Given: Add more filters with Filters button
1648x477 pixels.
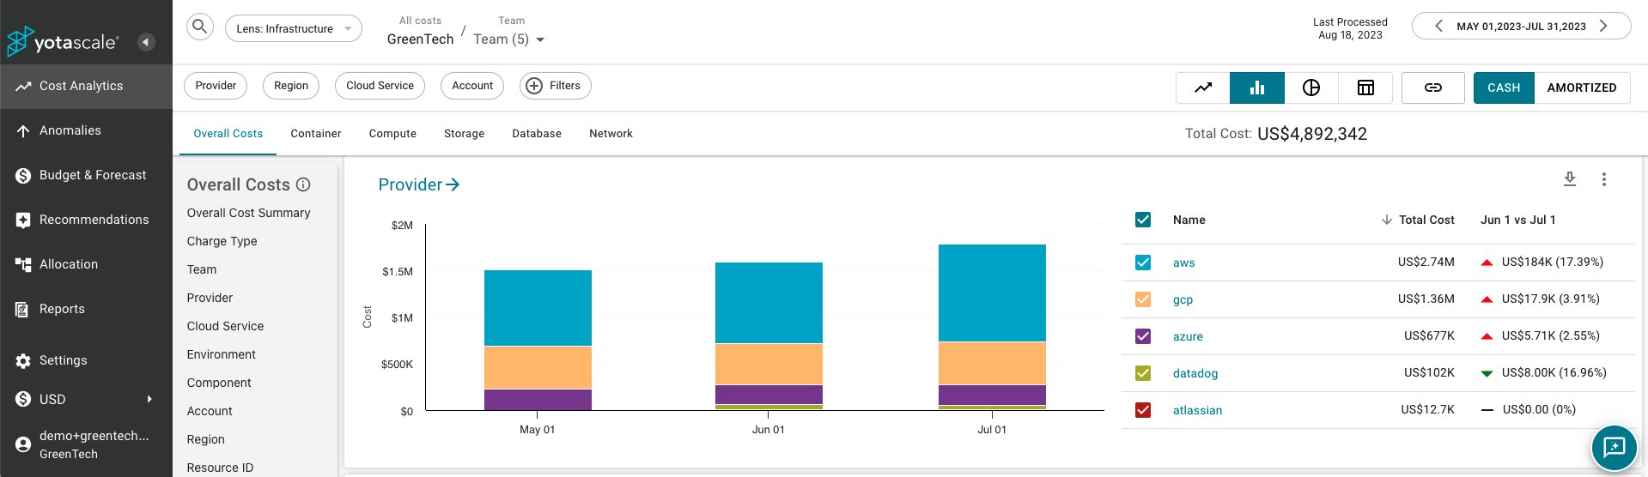Looking at the screenshot, I should coord(556,86).
